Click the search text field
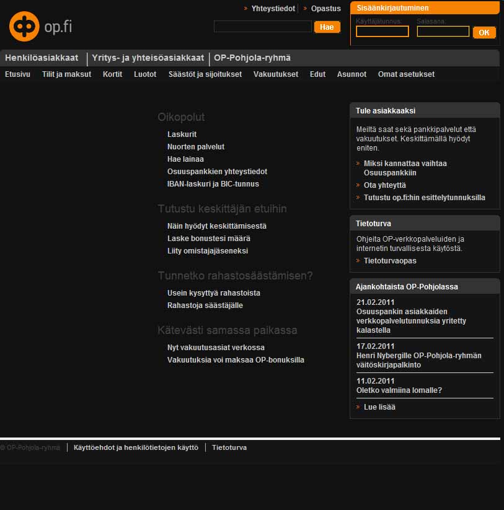 point(263,27)
